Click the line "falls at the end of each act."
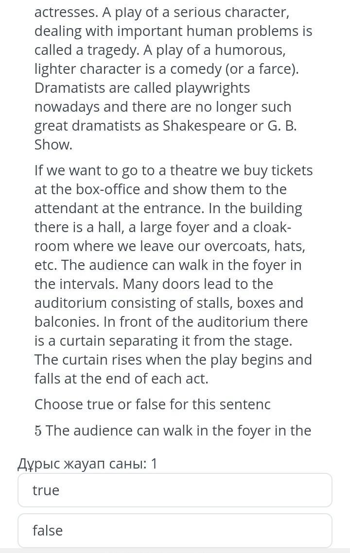The width and height of the screenshot is (350, 553). pos(122,379)
